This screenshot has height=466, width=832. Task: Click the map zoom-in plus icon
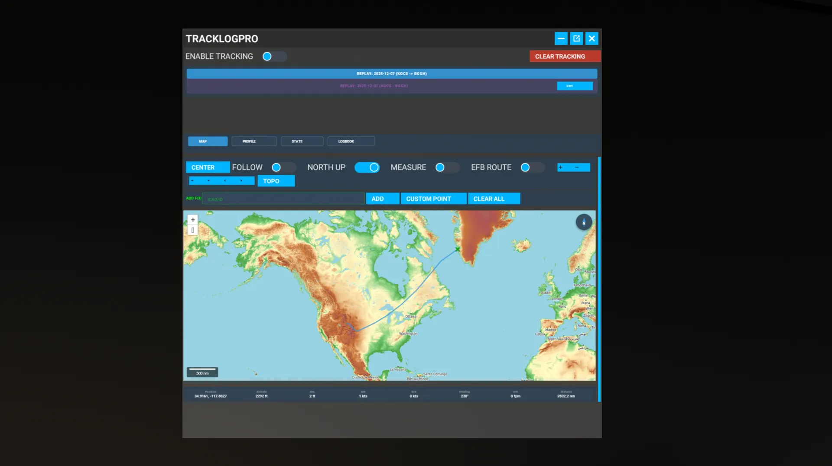pos(193,220)
